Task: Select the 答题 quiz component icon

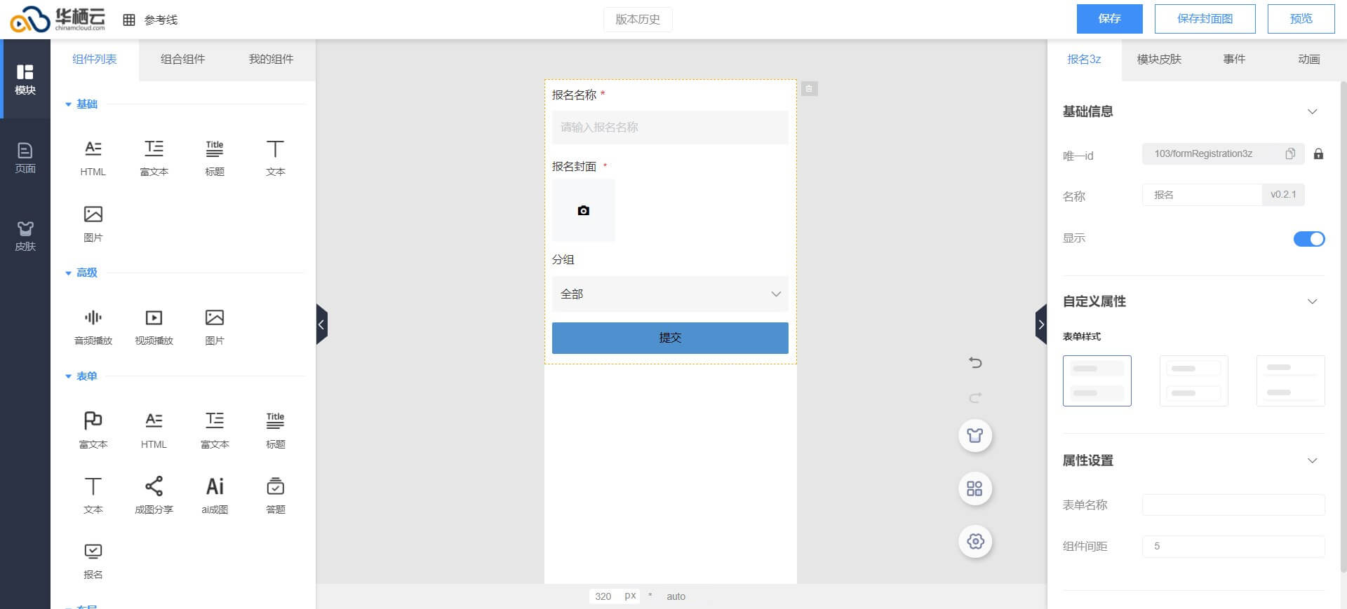Action: click(x=275, y=486)
